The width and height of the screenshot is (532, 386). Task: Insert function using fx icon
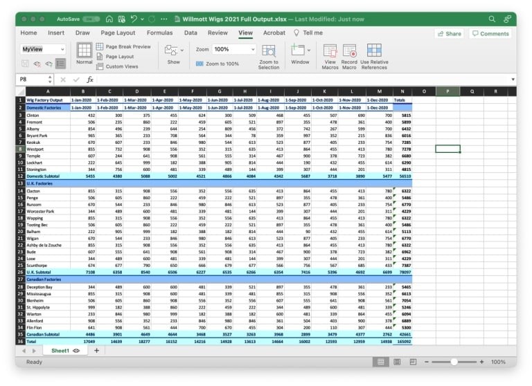(90, 80)
